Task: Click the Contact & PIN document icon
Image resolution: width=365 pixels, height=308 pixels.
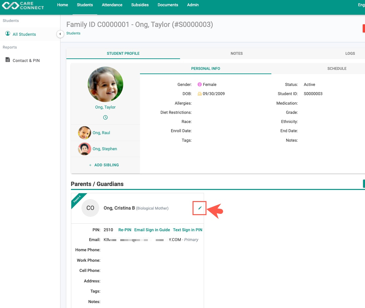Action: (8, 60)
